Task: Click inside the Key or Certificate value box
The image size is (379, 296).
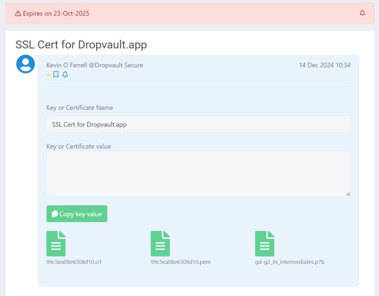Action: [x=198, y=174]
